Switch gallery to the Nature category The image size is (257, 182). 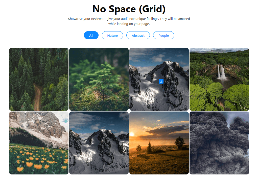[x=112, y=35]
